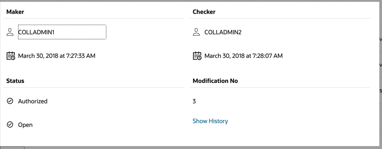Click the Maker section heading

(x=15, y=12)
